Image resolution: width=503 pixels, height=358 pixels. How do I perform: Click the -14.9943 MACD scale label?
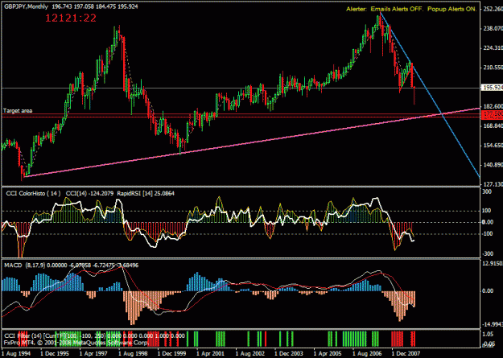tap(493, 324)
